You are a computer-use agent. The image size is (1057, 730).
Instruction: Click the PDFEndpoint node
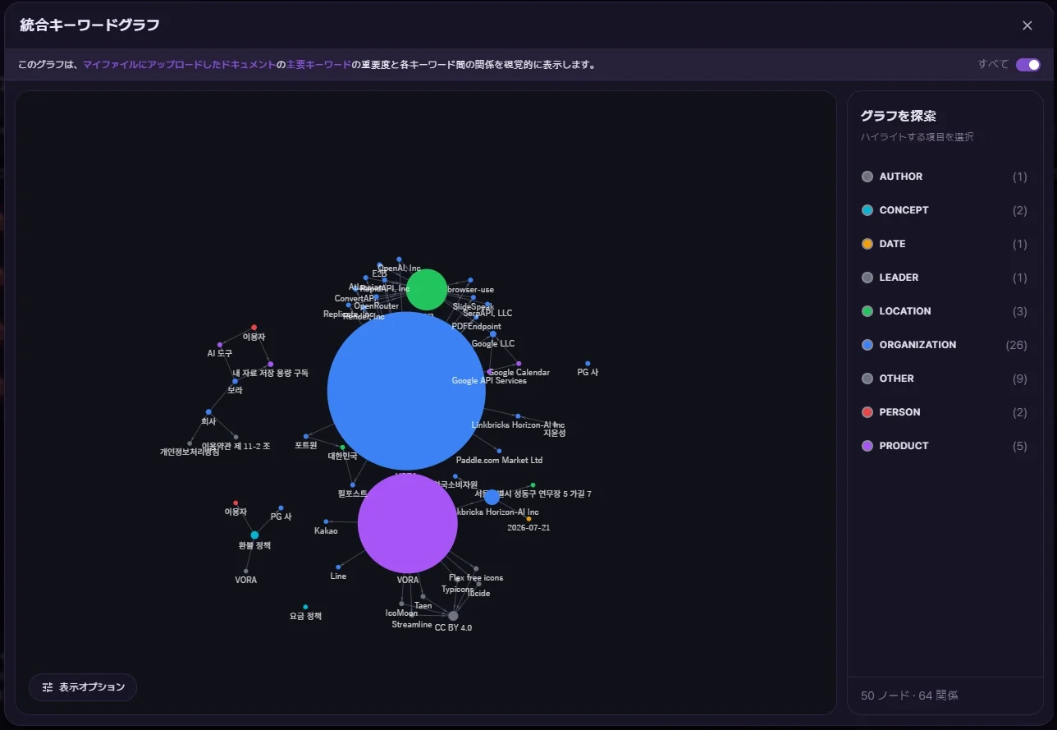coord(476,318)
